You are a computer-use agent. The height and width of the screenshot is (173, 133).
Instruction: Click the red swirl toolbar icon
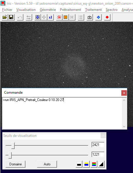tap(59, 17)
